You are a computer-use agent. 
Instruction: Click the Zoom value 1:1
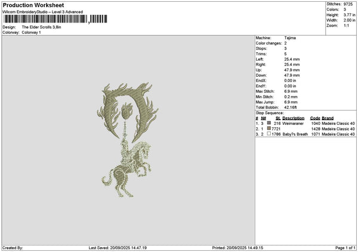[x=346, y=26]
